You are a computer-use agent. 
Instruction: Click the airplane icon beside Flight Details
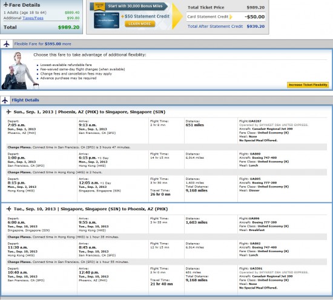5,100
